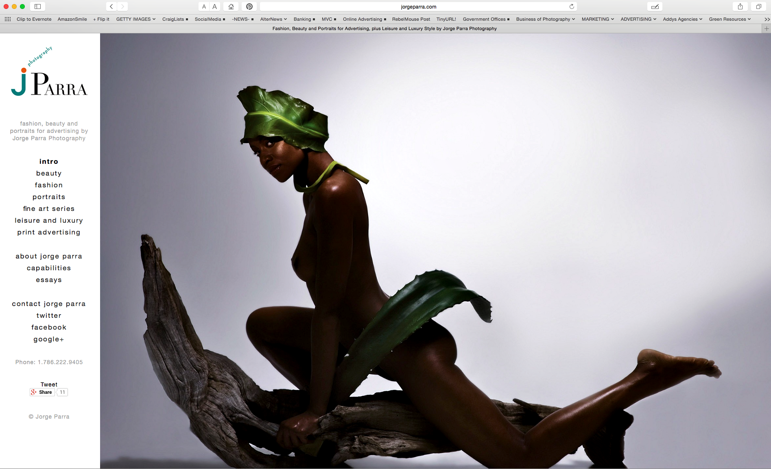Open the contact jorge parra link
The width and height of the screenshot is (771, 469).
49,304
